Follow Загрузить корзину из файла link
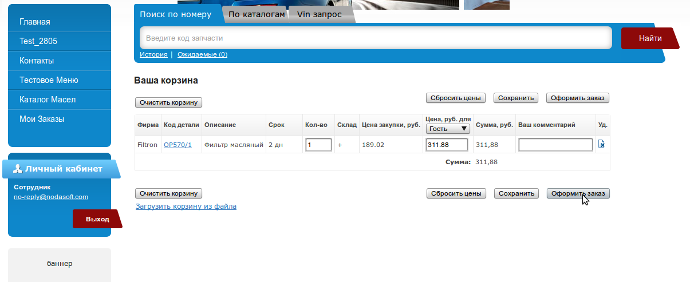690x282 pixels. pos(186,206)
